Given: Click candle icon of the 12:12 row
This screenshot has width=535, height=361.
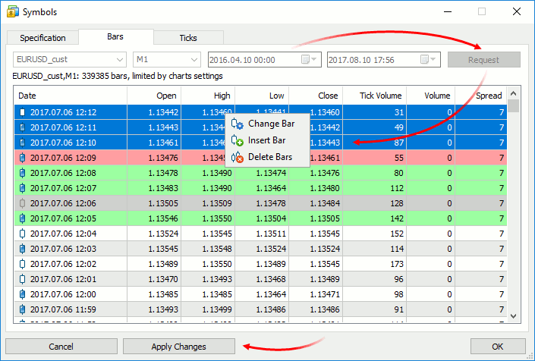Looking at the screenshot, I should (x=23, y=112).
